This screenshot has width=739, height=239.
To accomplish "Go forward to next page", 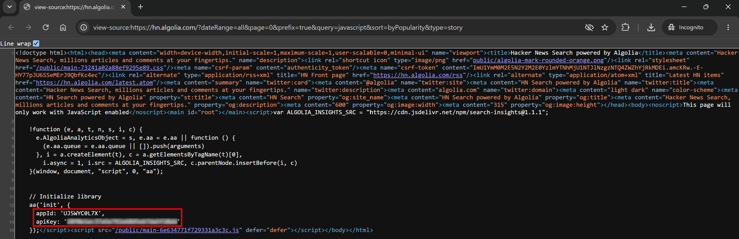I will [28, 28].
